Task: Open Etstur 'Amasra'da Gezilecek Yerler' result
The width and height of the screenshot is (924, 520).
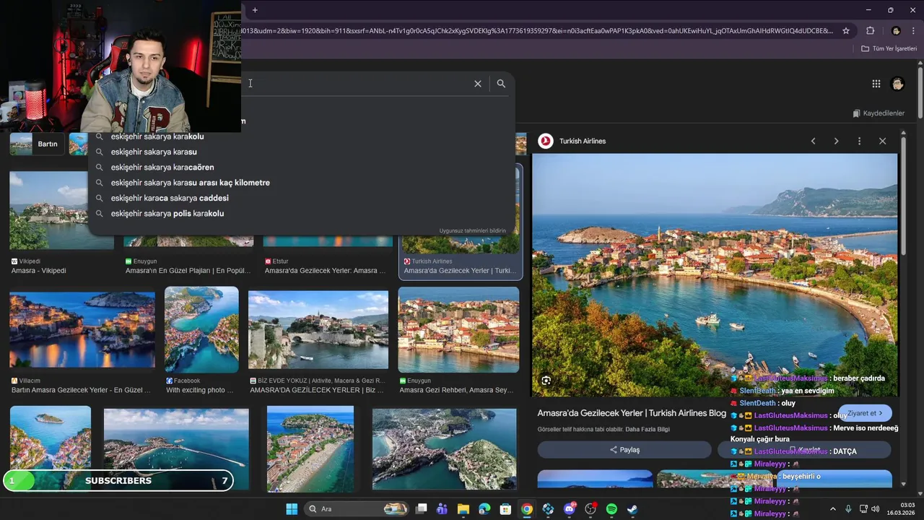Action: 326,271
